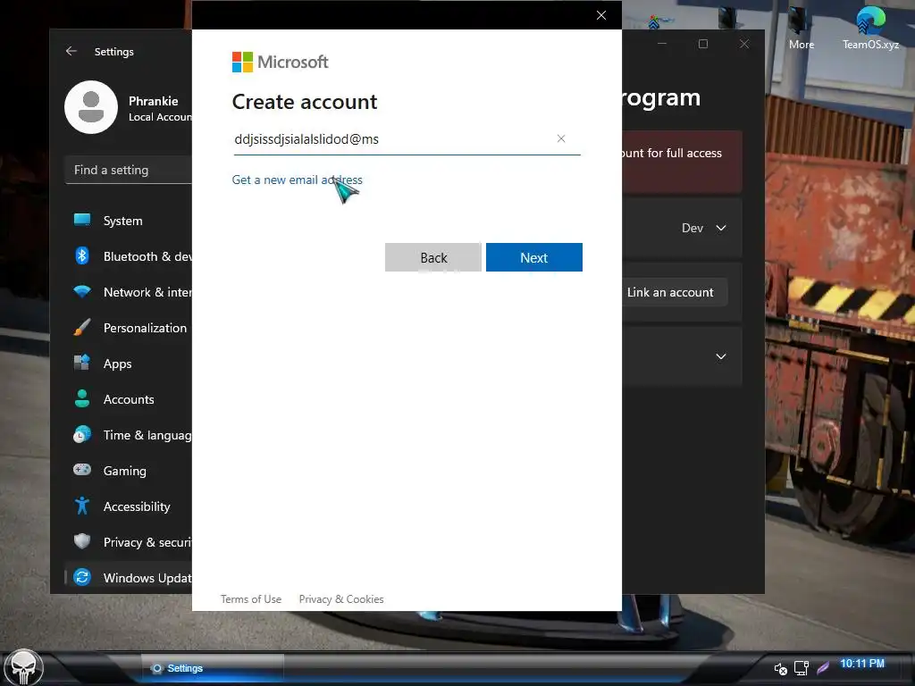The image size is (915, 686).
Task: Click the Bluetooth icon in Settings sidebar
Action: pyautogui.click(x=82, y=255)
